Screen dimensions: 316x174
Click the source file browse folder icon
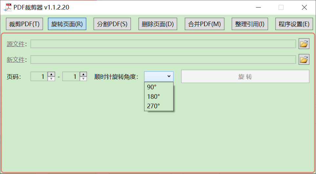pyautogui.click(x=304, y=43)
